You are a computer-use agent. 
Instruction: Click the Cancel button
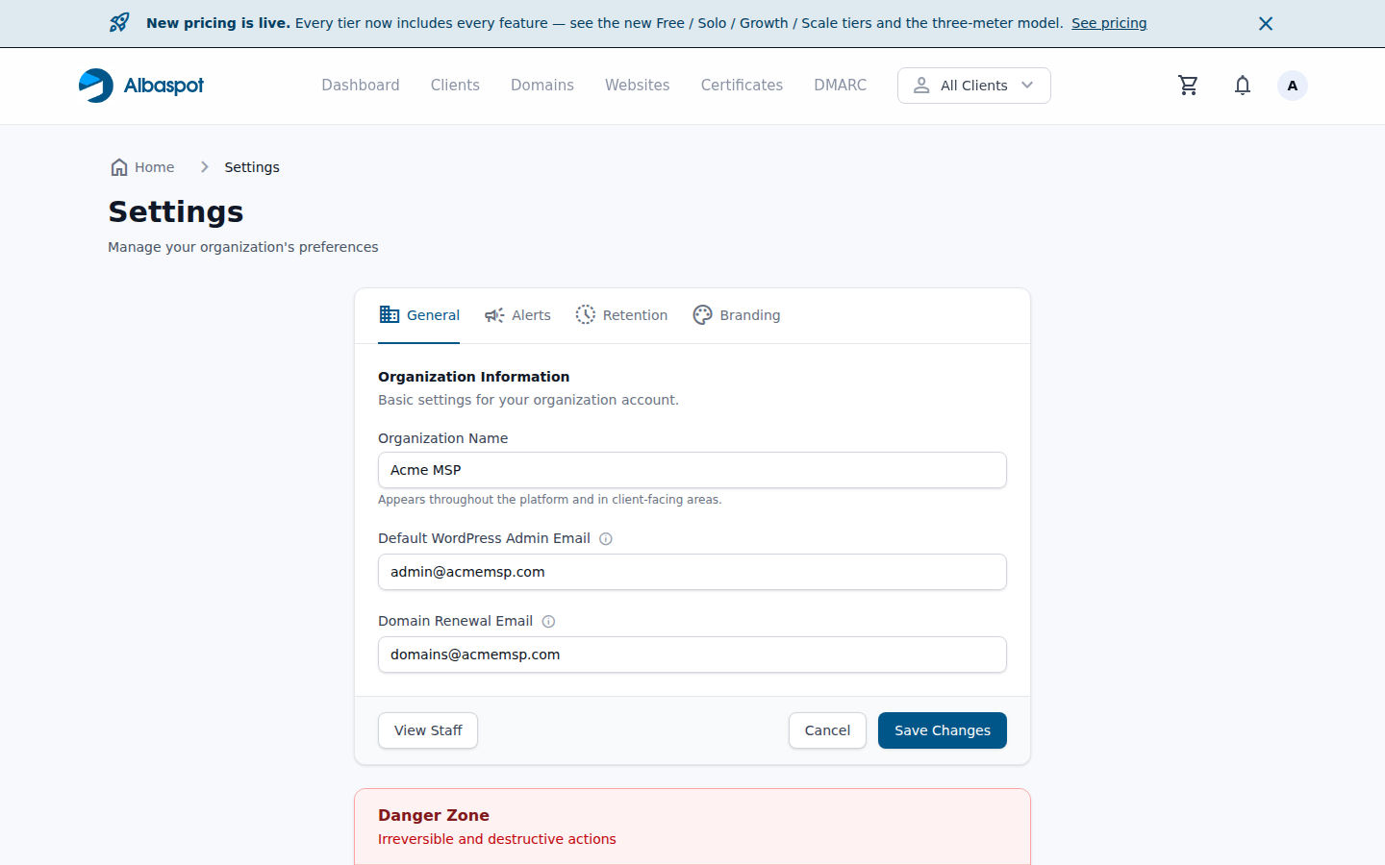coord(827,730)
